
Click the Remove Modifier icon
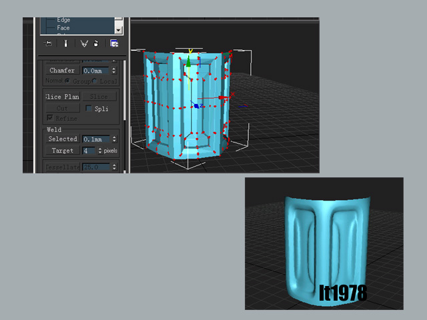[96, 43]
